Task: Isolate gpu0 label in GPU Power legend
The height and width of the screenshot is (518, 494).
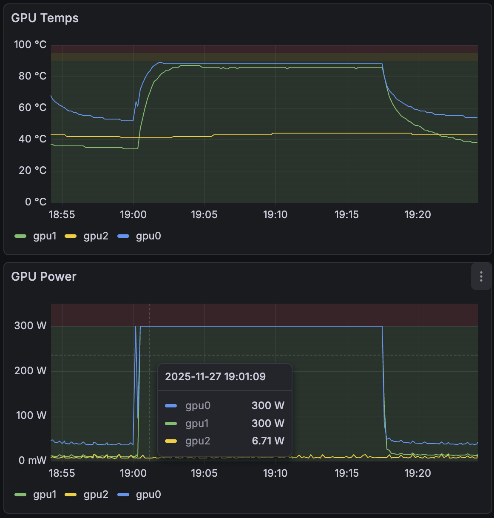Action: [x=148, y=495]
